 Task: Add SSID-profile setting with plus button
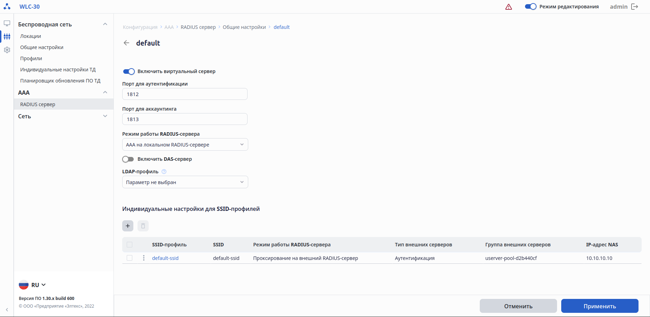pyautogui.click(x=128, y=226)
